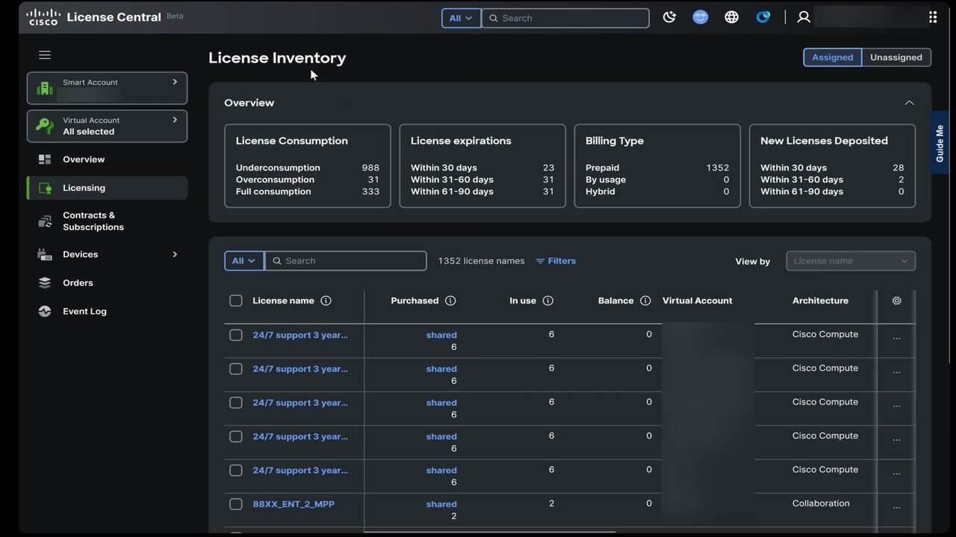Click the Orders sidebar icon
The height and width of the screenshot is (537, 956).
45,283
